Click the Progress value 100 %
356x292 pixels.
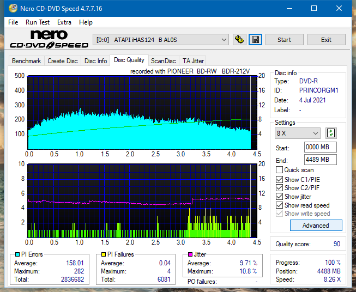click(333, 263)
